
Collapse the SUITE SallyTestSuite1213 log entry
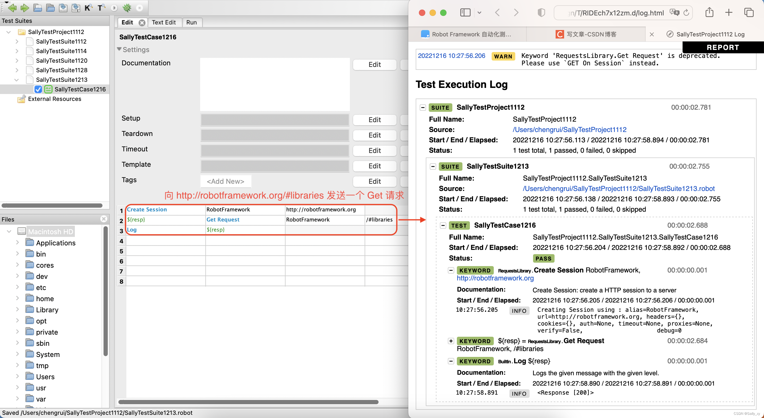(433, 167)
